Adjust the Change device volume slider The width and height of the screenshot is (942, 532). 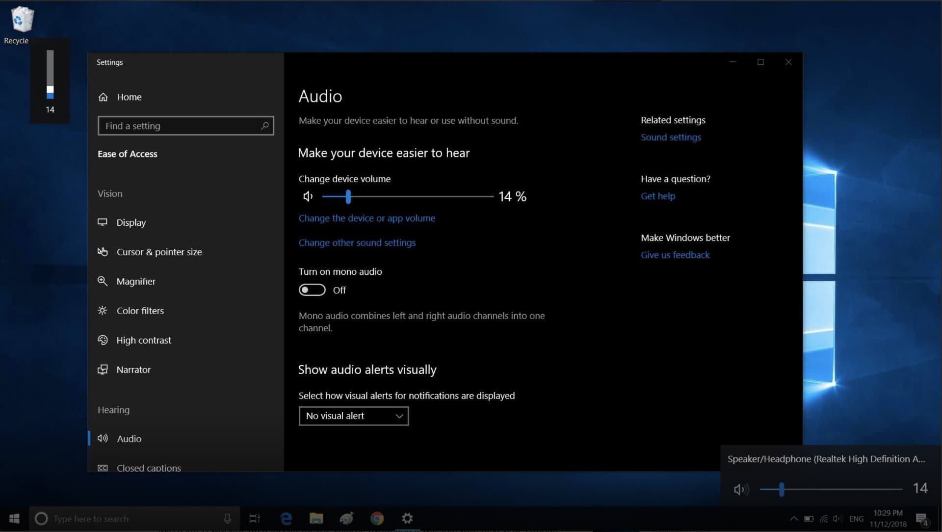[407, 196]
